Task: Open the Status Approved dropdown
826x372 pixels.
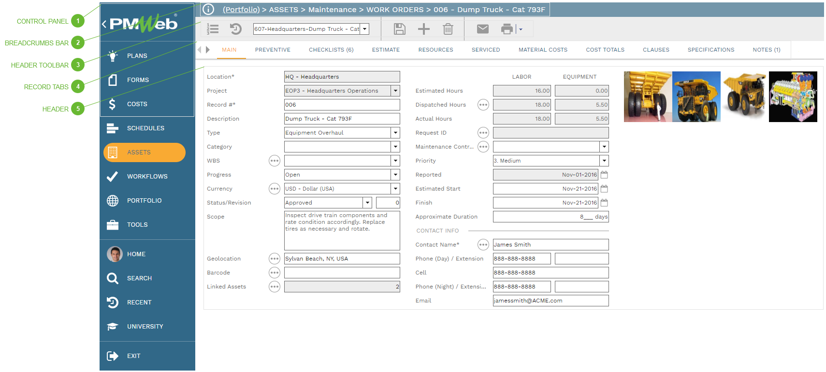Action: click(x=367, y=203)
